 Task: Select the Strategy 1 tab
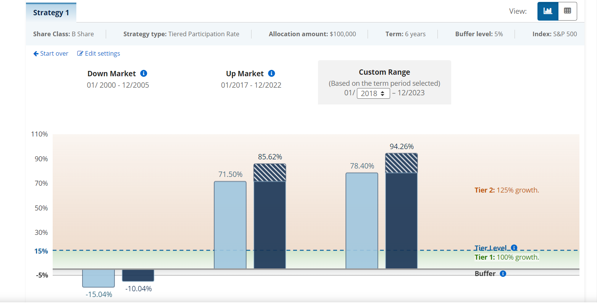coord(51,13)
